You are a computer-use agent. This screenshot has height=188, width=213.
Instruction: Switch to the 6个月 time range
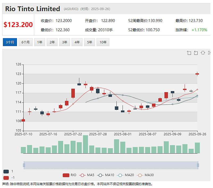click(25, 42)
